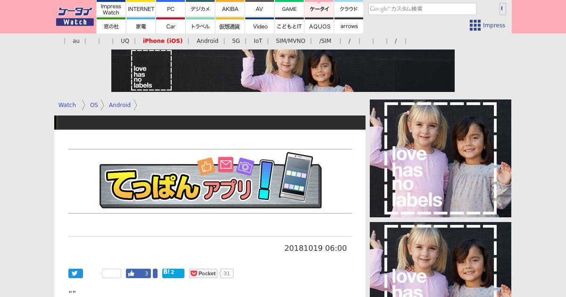Click the top love has no labels banner

pos(283,71)
